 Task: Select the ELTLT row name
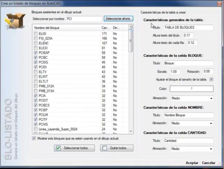coord(43,82)
